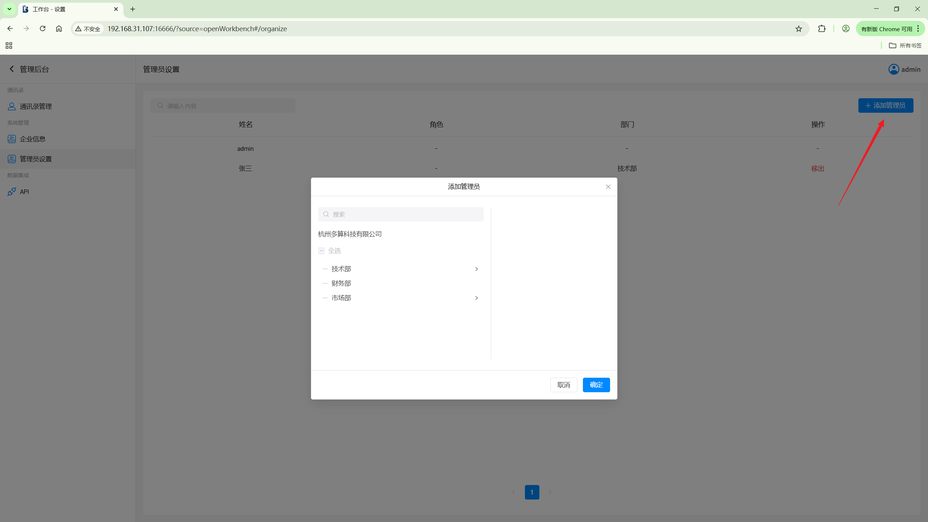Open the browser extensions puzzle icon

(x=822, y=29)
